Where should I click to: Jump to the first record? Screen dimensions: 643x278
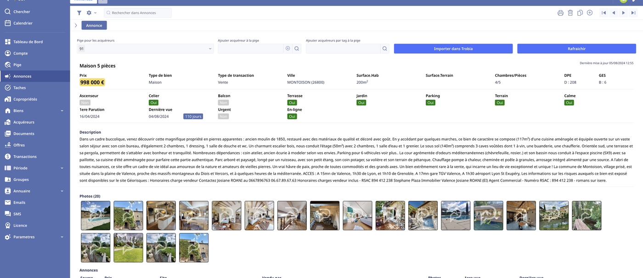[x=604, y=13]
